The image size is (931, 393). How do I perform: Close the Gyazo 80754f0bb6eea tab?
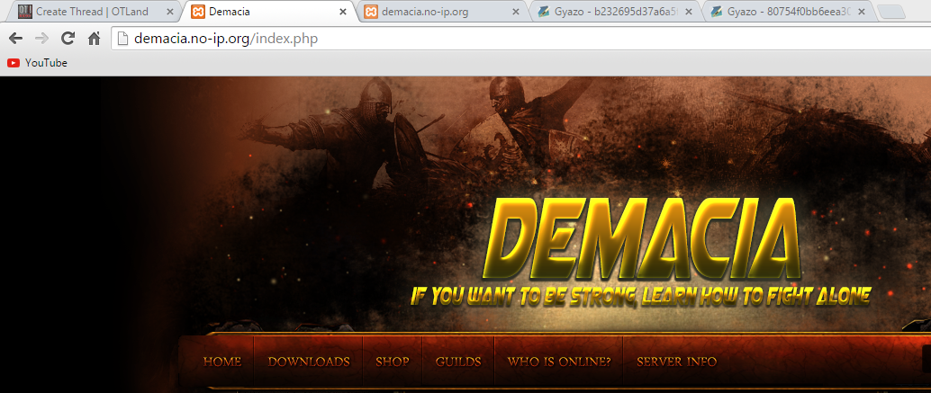tap(862, 12)
